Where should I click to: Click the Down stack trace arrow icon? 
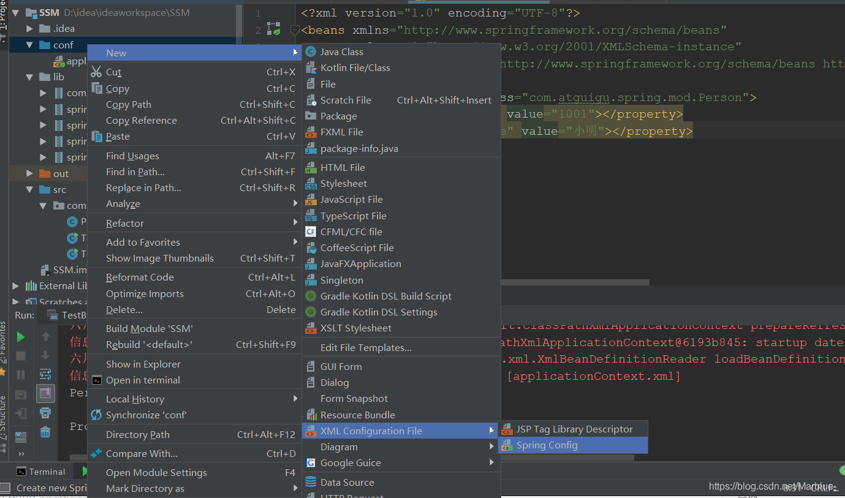(45, 355)
